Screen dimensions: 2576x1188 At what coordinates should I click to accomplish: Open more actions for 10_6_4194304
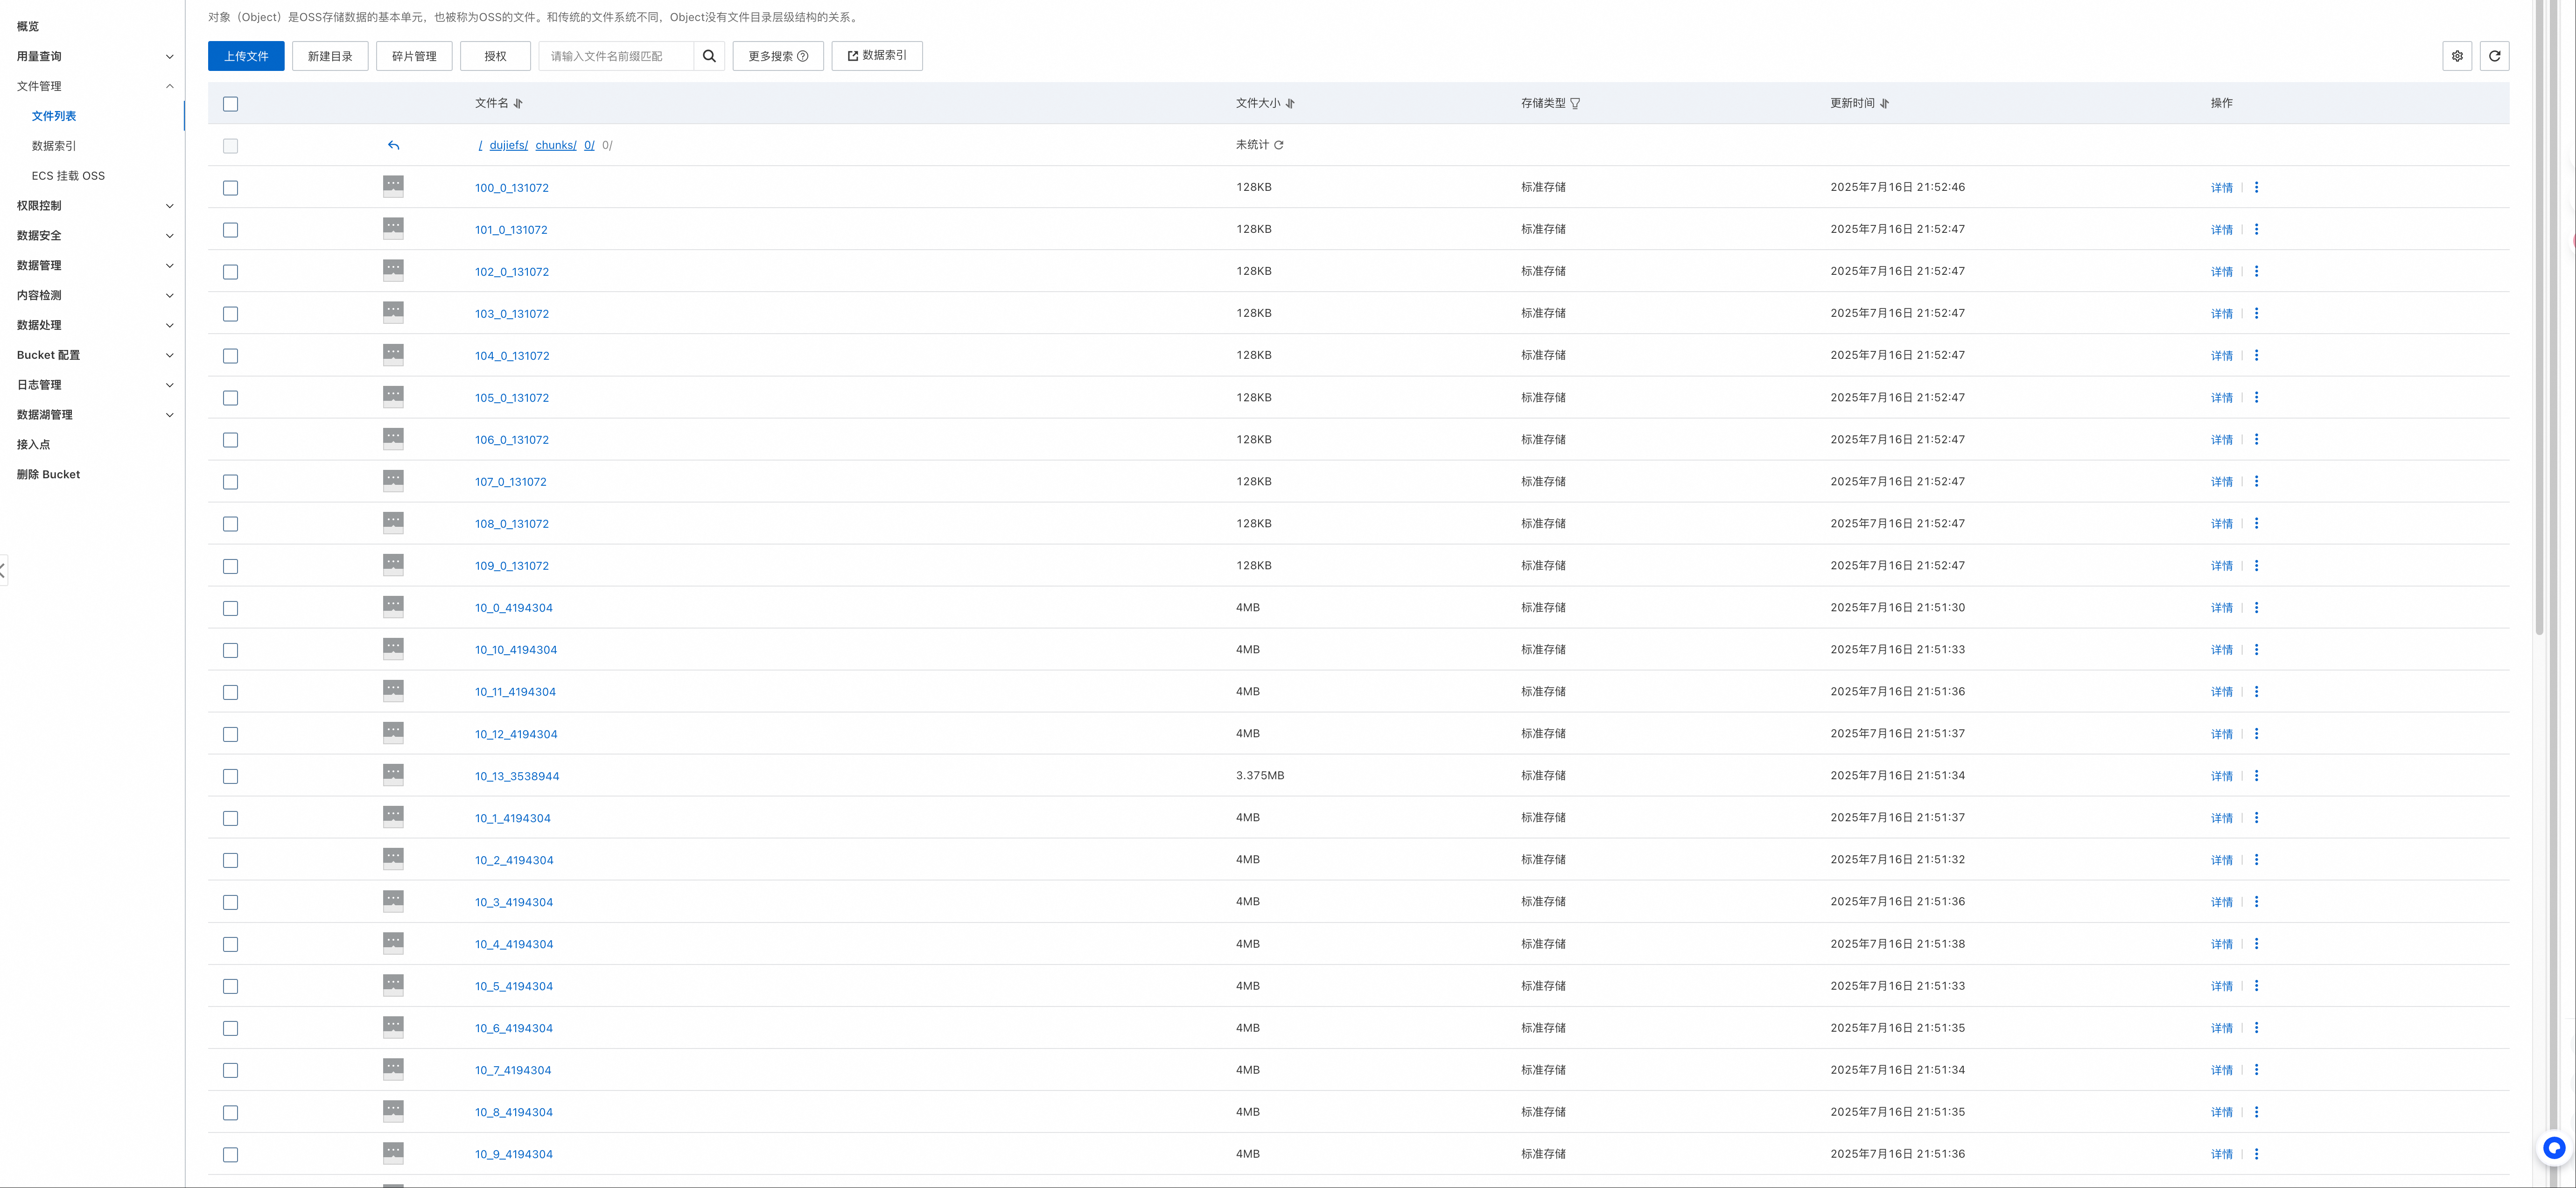click(x=2256, y=1027)
